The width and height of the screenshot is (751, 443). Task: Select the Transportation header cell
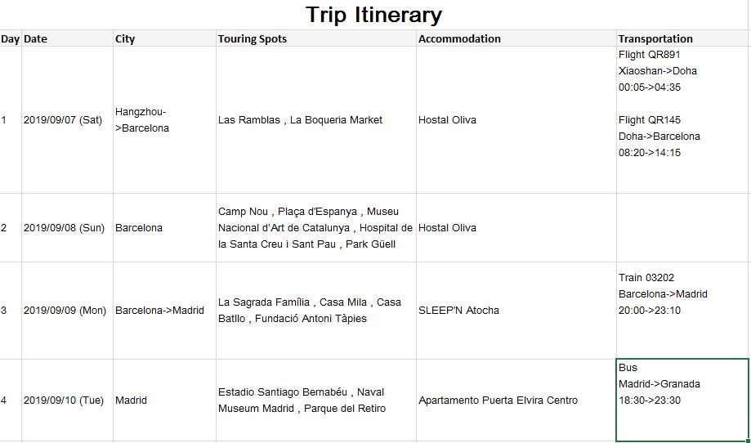pyautogui.click(x=682, y=38)
